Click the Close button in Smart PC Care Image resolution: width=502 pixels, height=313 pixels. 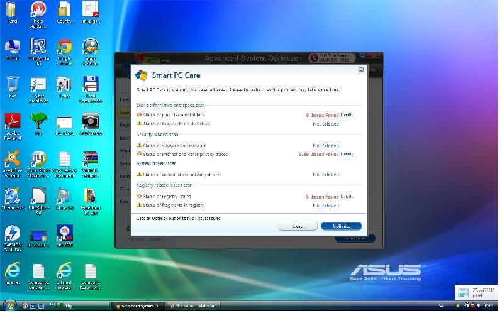point(298,226)
